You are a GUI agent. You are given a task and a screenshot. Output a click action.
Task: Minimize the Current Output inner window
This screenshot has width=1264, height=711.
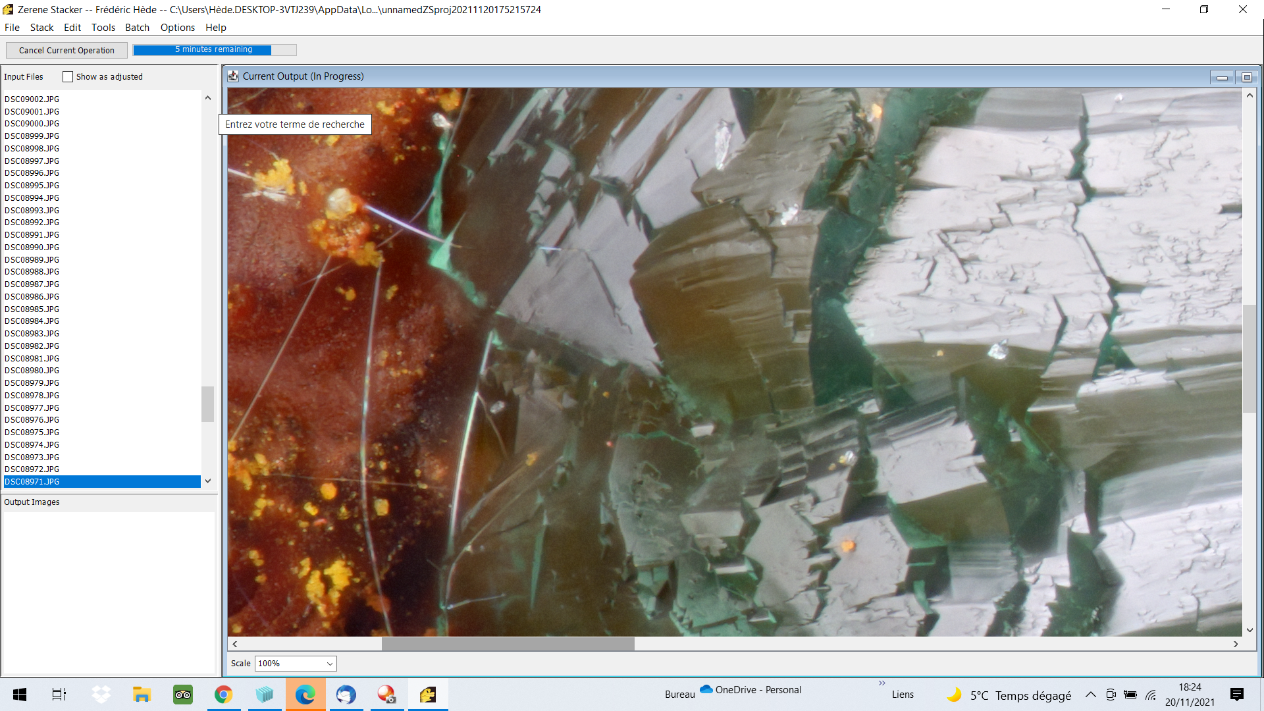pos(1222,77)
